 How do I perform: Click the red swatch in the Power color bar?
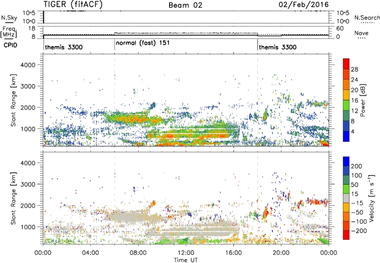tap(346, 64)
